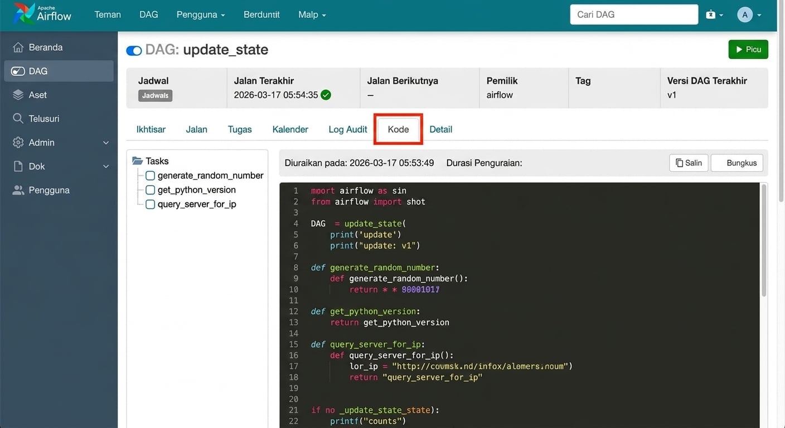Screen dimensions: 785x428
Task: Click the briefcase icon in the top bar
Action: point(710,14)
